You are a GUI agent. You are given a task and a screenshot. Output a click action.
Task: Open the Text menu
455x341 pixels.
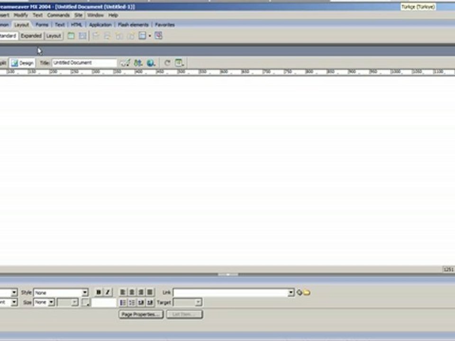tap(37, 15)
